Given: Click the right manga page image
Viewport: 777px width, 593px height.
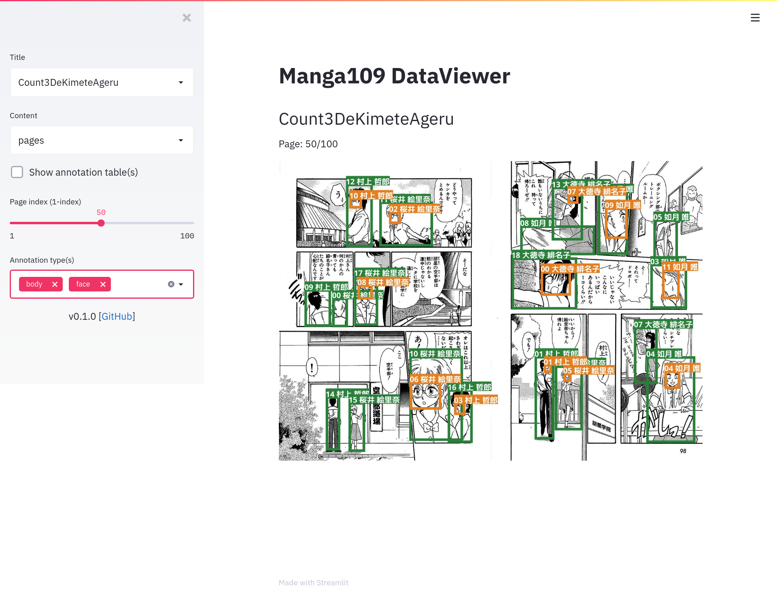Looking at the screenshot, I should click(606, 310).
